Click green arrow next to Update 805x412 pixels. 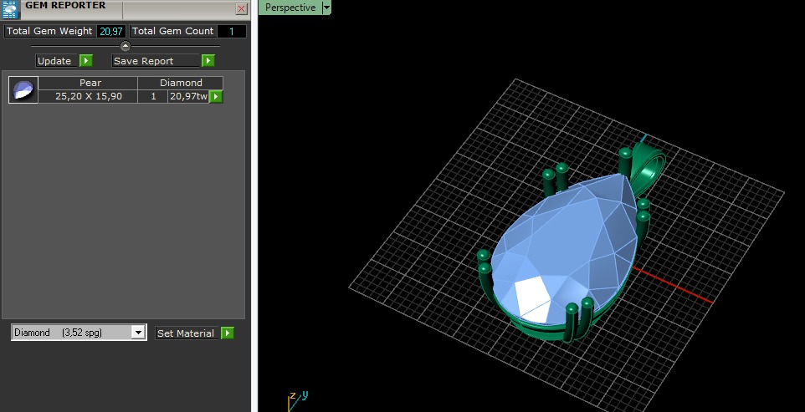(86, 60)
